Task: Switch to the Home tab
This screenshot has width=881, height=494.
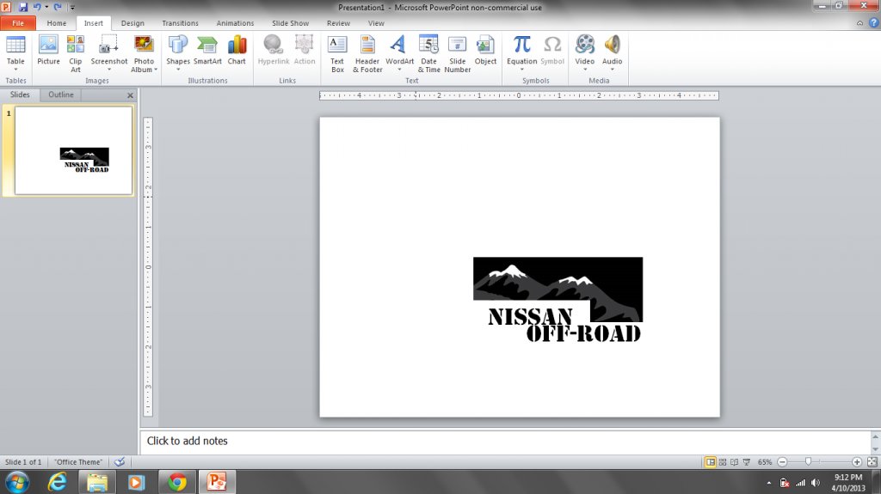Action: [56, 23]
